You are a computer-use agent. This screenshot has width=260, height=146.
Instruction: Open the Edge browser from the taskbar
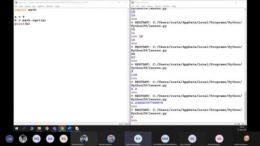click(x=32, y=129)
